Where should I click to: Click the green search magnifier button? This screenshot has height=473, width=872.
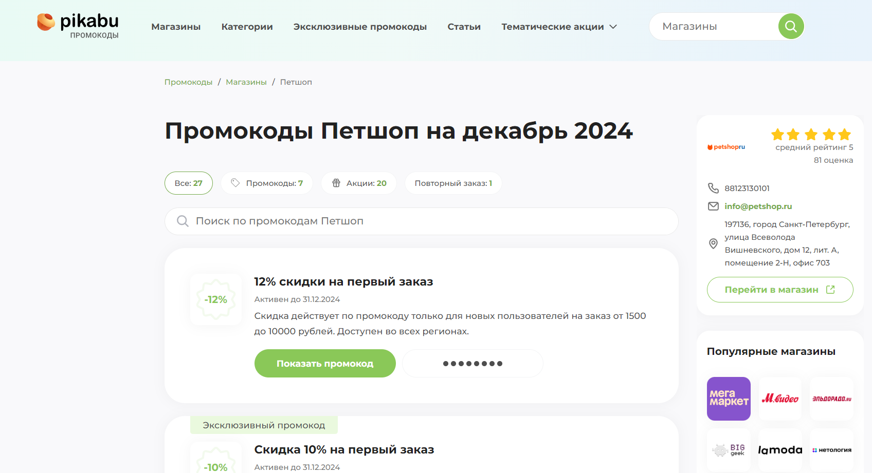(x=791, y=26)
